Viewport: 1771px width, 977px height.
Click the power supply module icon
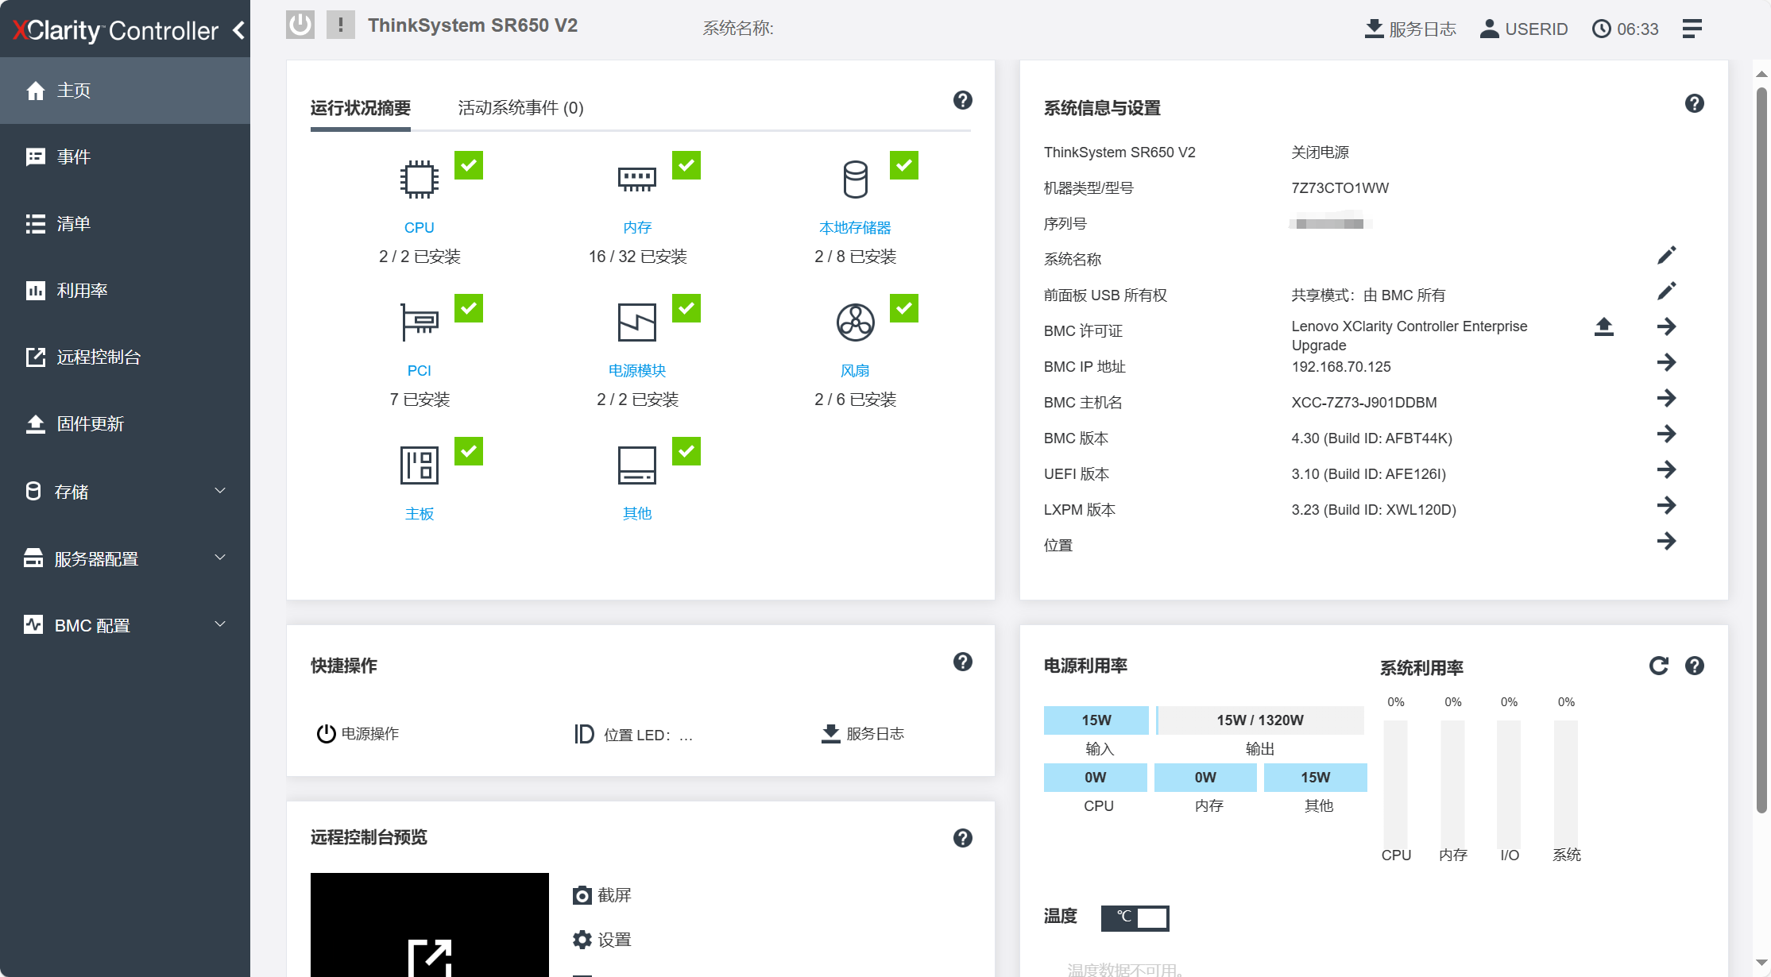pyautogui.click(x=637, y=322)
